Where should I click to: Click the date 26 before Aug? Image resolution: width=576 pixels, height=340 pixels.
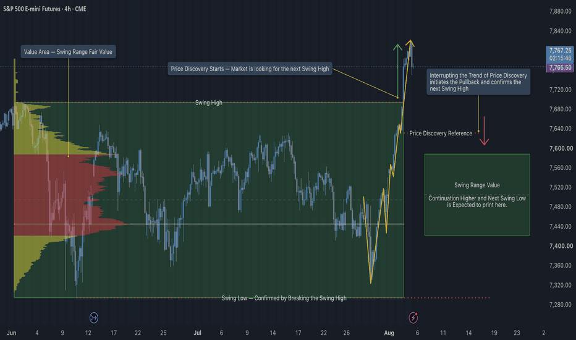pyautogui.click(x=347, y=333)
